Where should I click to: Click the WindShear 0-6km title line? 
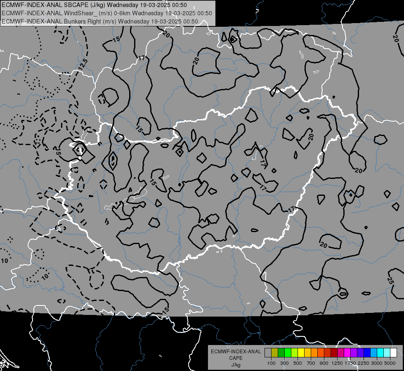coord(106,13)
